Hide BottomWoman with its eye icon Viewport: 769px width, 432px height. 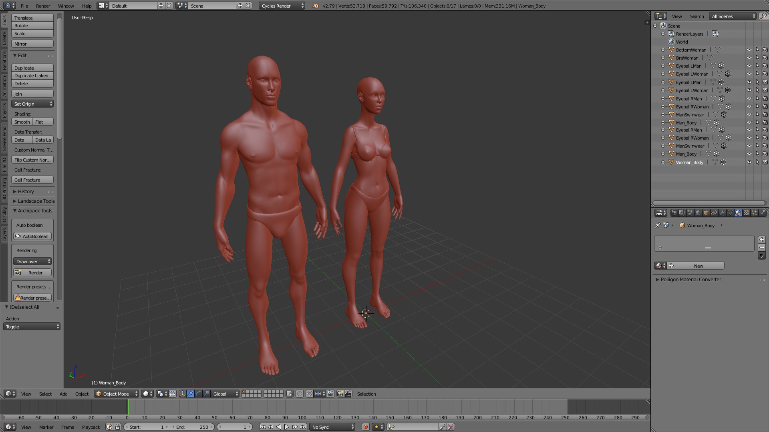click(x=749, y=50)
